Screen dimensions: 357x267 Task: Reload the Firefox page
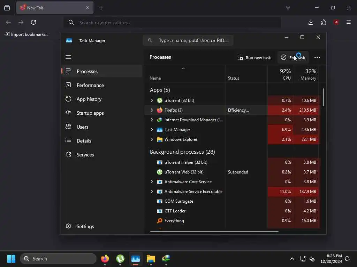pyautogui.click(x=33, y=22)
